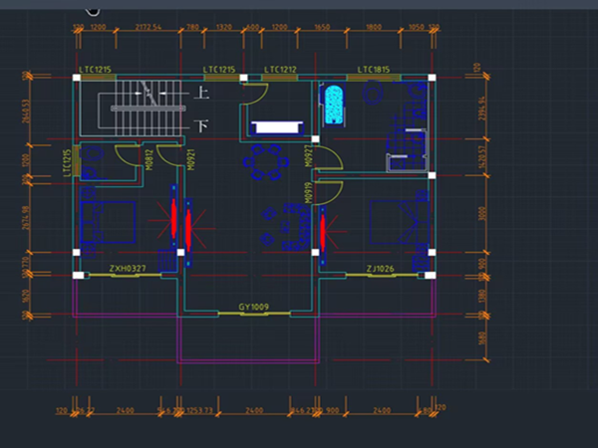Screen dimensions: 598x448
Task: Click the ZXH0327 window label
Action: [x=127, y=269]
